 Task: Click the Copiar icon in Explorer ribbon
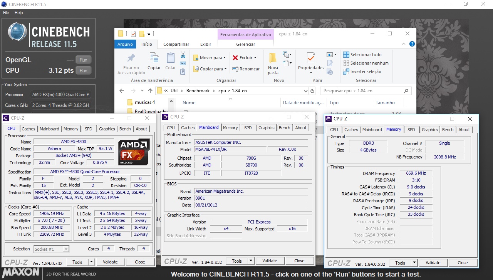tap(154, 61)
